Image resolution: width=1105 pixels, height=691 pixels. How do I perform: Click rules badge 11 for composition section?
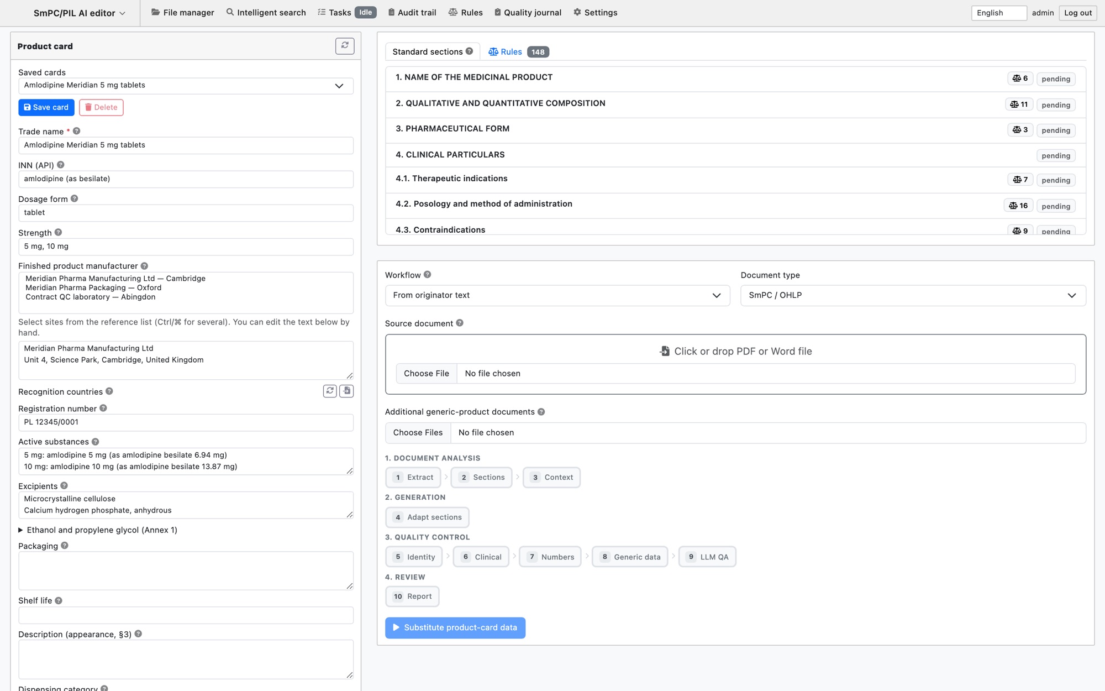pos(1019,104)
